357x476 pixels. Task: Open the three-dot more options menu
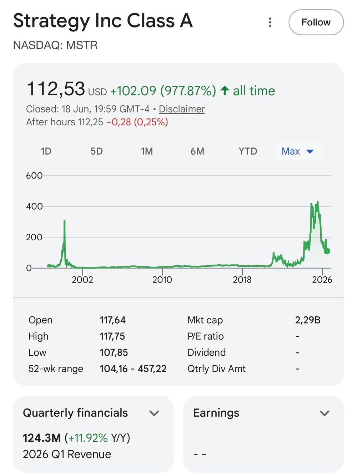270,22
